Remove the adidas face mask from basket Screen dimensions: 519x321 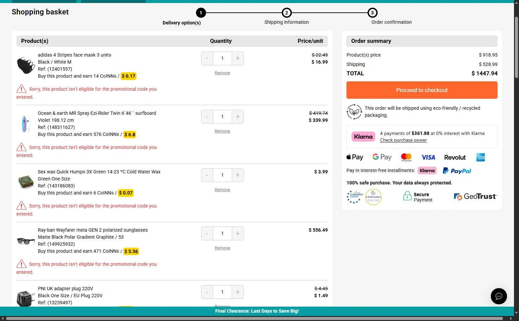pos(222,73)
